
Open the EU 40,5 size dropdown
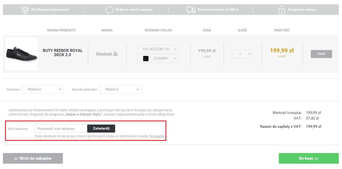point(158,49)
